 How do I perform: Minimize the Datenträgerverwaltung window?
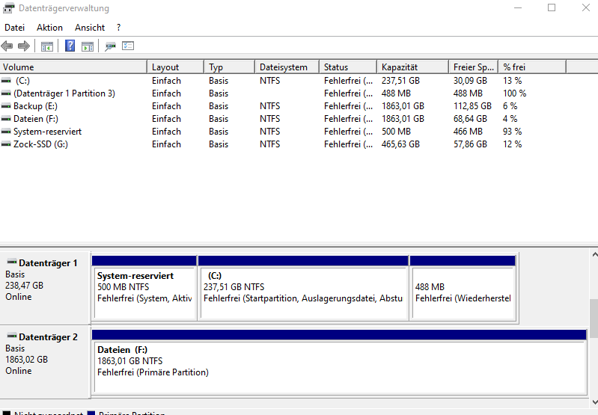517,7
